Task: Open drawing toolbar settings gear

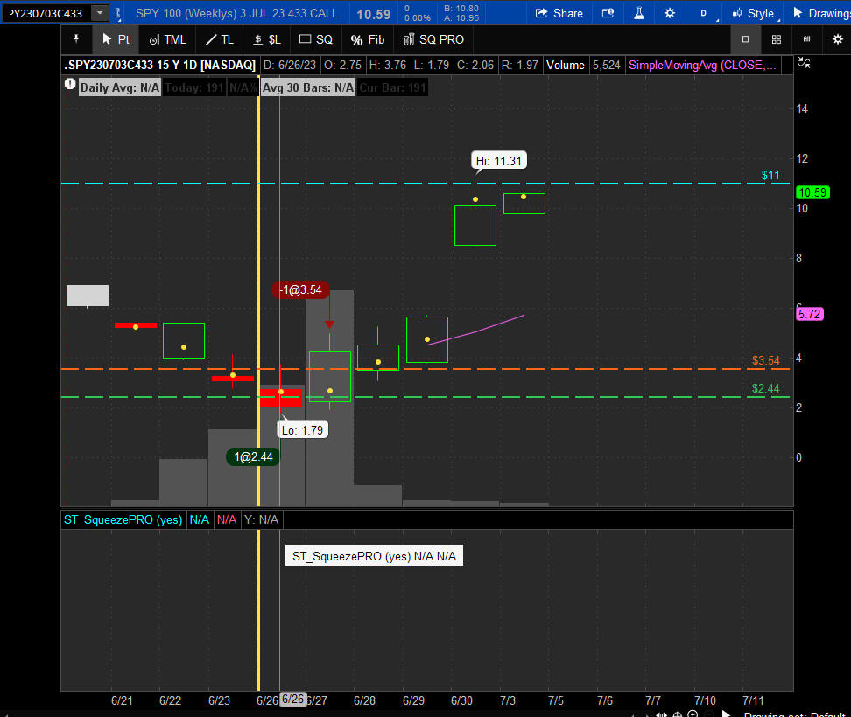Action: (x=838, y=39)
